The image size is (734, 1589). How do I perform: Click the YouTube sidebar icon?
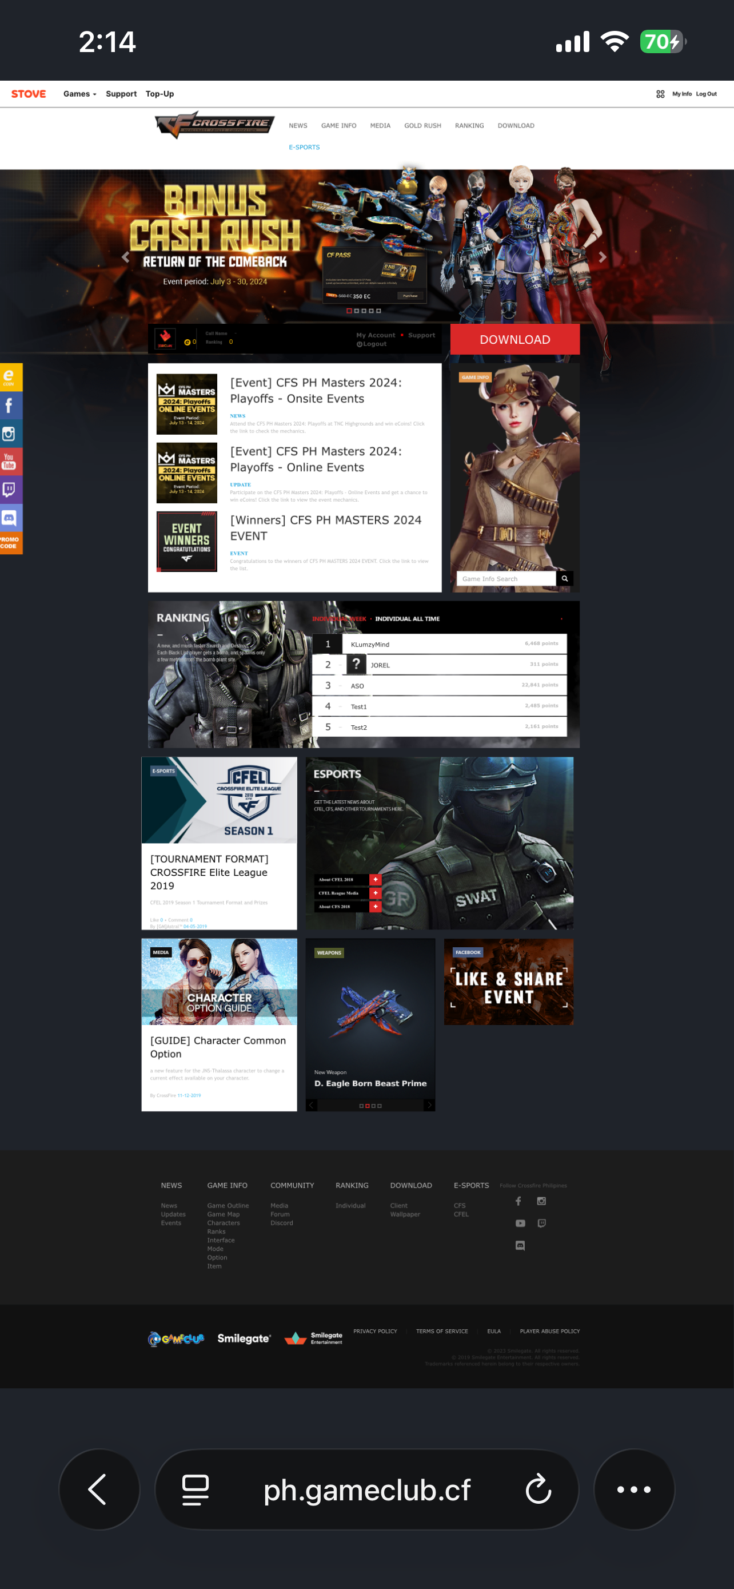pos(10,461)
